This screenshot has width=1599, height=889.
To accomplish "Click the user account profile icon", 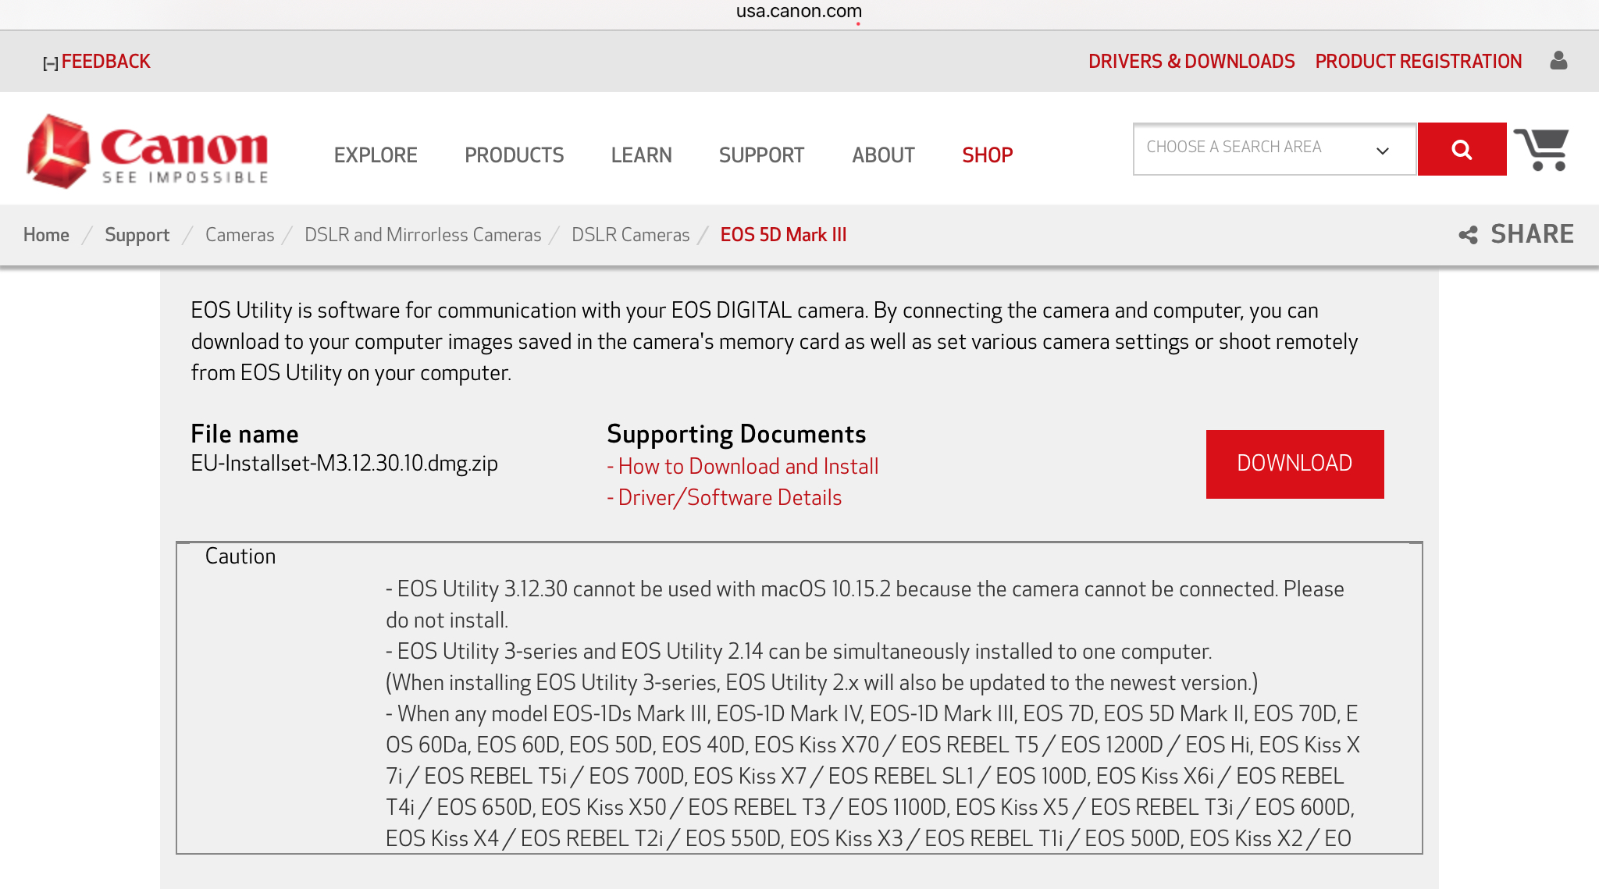I will 1558,61.
